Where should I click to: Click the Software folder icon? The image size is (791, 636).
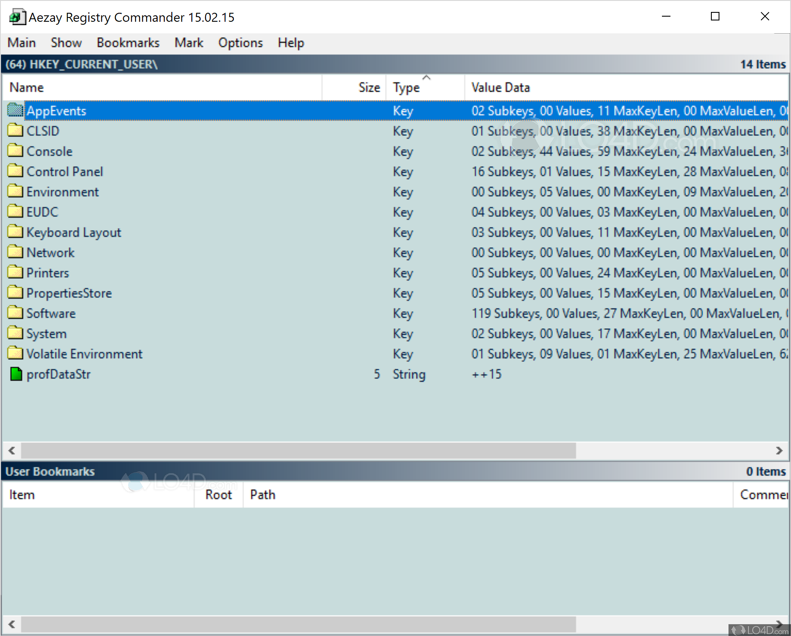click(x=15, y=312)
